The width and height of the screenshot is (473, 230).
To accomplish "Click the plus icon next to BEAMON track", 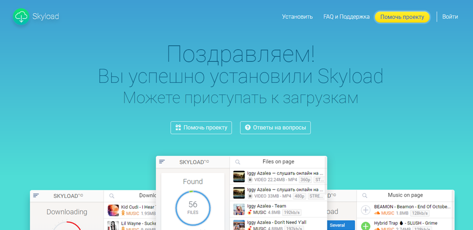I will click(x=365, y=210).
